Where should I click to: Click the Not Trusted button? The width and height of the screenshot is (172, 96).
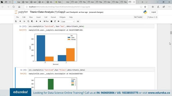click(138, 17)
